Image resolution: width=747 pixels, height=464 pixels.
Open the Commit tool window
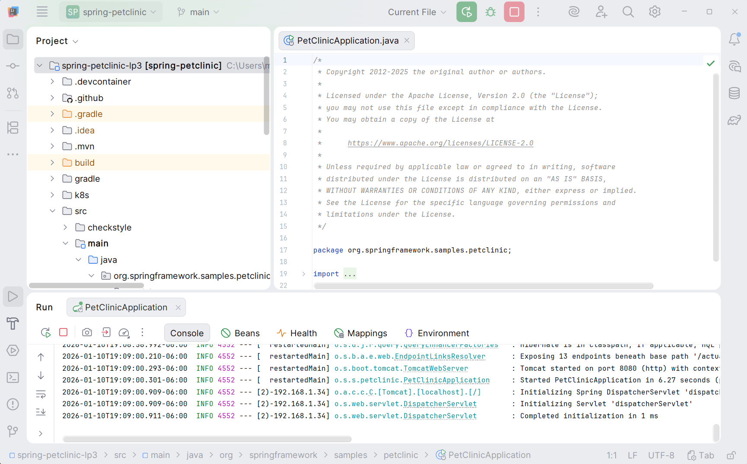13,66
